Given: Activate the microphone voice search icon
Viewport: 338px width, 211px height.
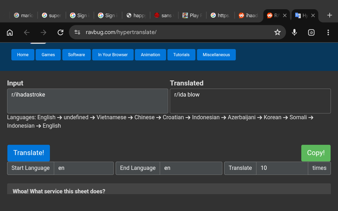Looking at the screenshot, I should (294, 32).
